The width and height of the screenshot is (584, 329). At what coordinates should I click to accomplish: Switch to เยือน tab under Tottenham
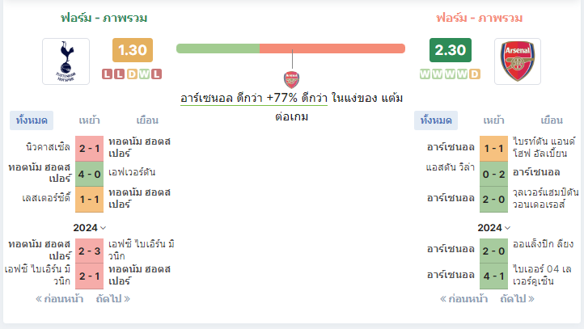pyautogui.click(x=147, y=120)
